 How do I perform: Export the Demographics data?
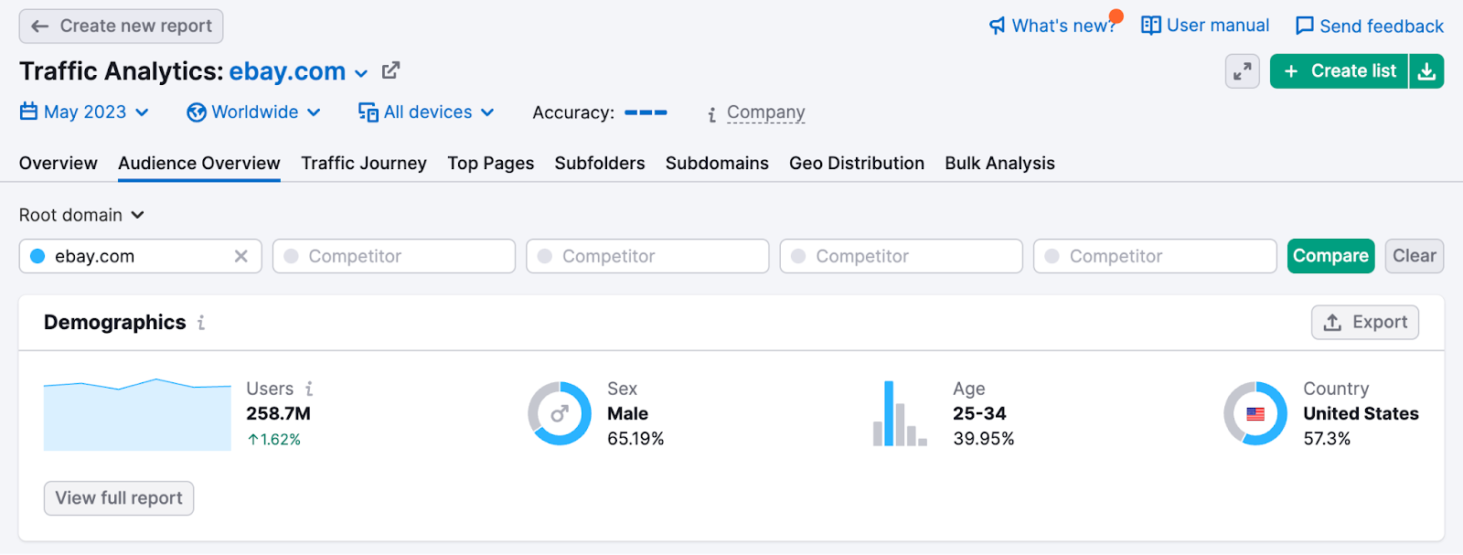pyautogui.click(x=1365, y=322)
